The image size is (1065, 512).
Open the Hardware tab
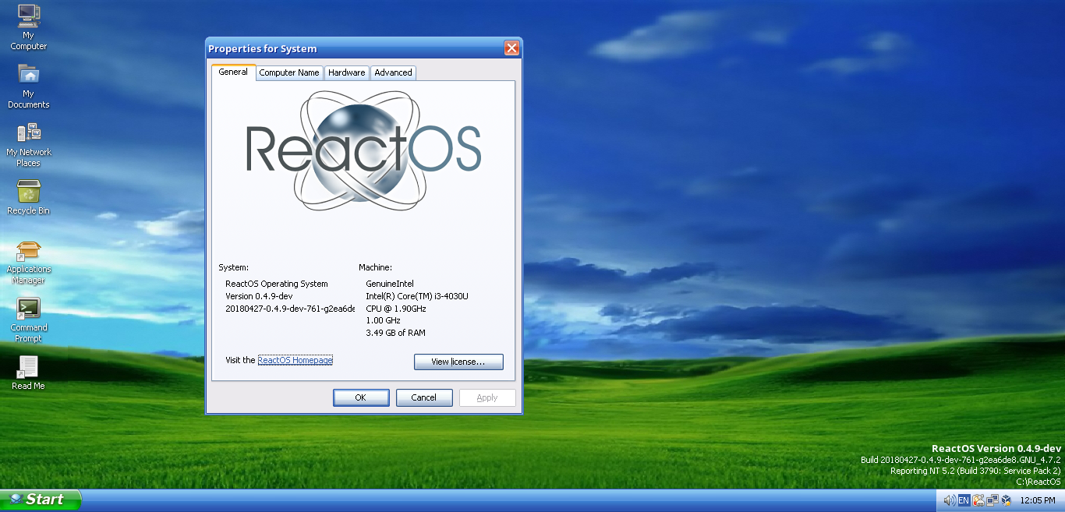(x=346, y=72)
